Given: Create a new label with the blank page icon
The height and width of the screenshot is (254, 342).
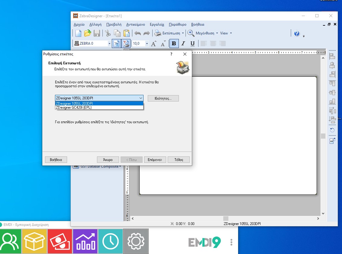Looking at the screenshot, I should (x=78, y=33).
